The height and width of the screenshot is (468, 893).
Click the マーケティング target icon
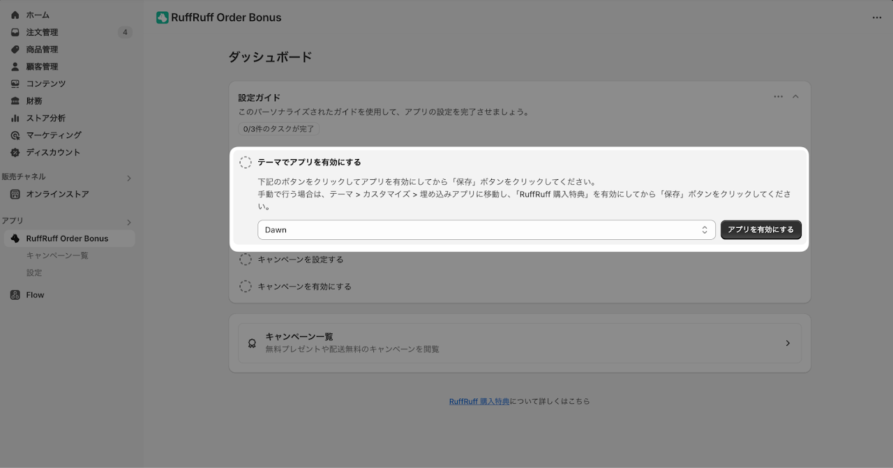[15, 135]
